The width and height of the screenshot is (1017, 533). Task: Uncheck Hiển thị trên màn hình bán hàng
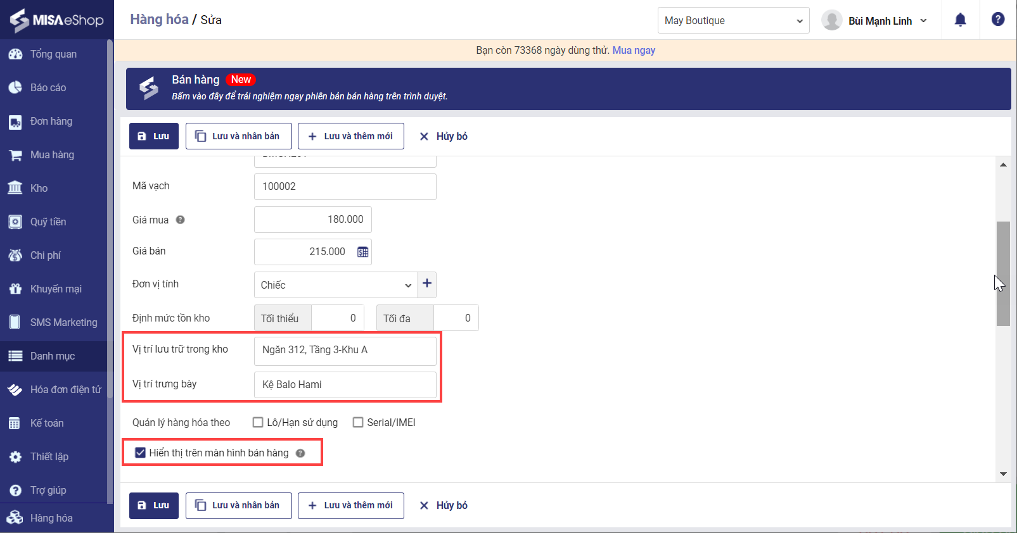[x=141, y=453]
